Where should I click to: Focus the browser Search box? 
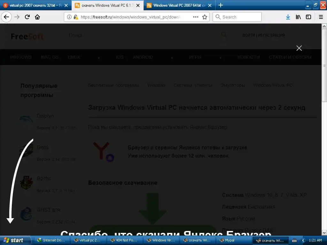tap(237, 17)
